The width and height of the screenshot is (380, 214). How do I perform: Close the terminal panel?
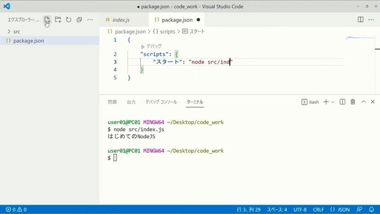point(373,102)
